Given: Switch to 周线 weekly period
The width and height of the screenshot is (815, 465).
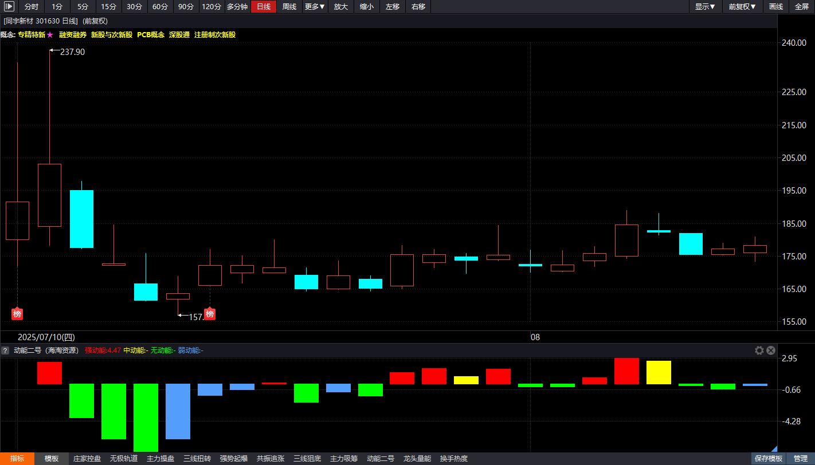Looking at the screenshot, I should coord(289,7).
